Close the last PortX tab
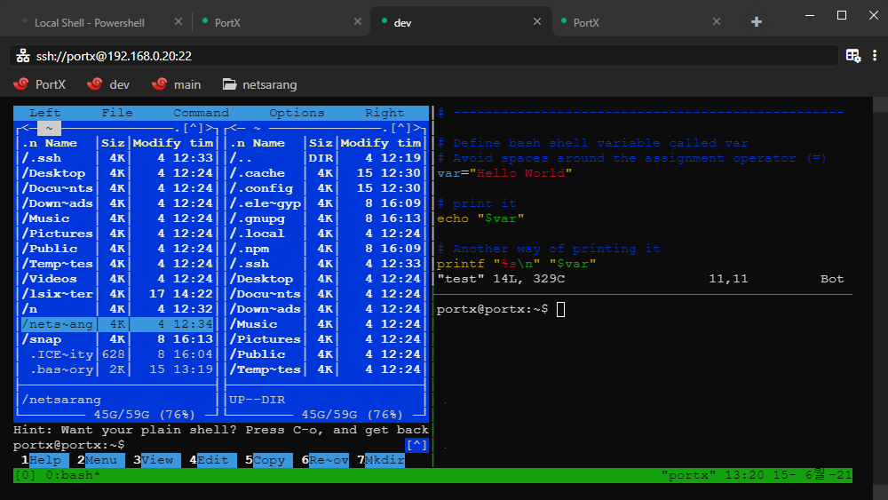The height and width of the screenshot is (500, 888). click(x=717, y=21)
